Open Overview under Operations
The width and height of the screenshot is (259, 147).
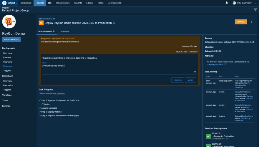pyautogui.click(x=7, y=81)
